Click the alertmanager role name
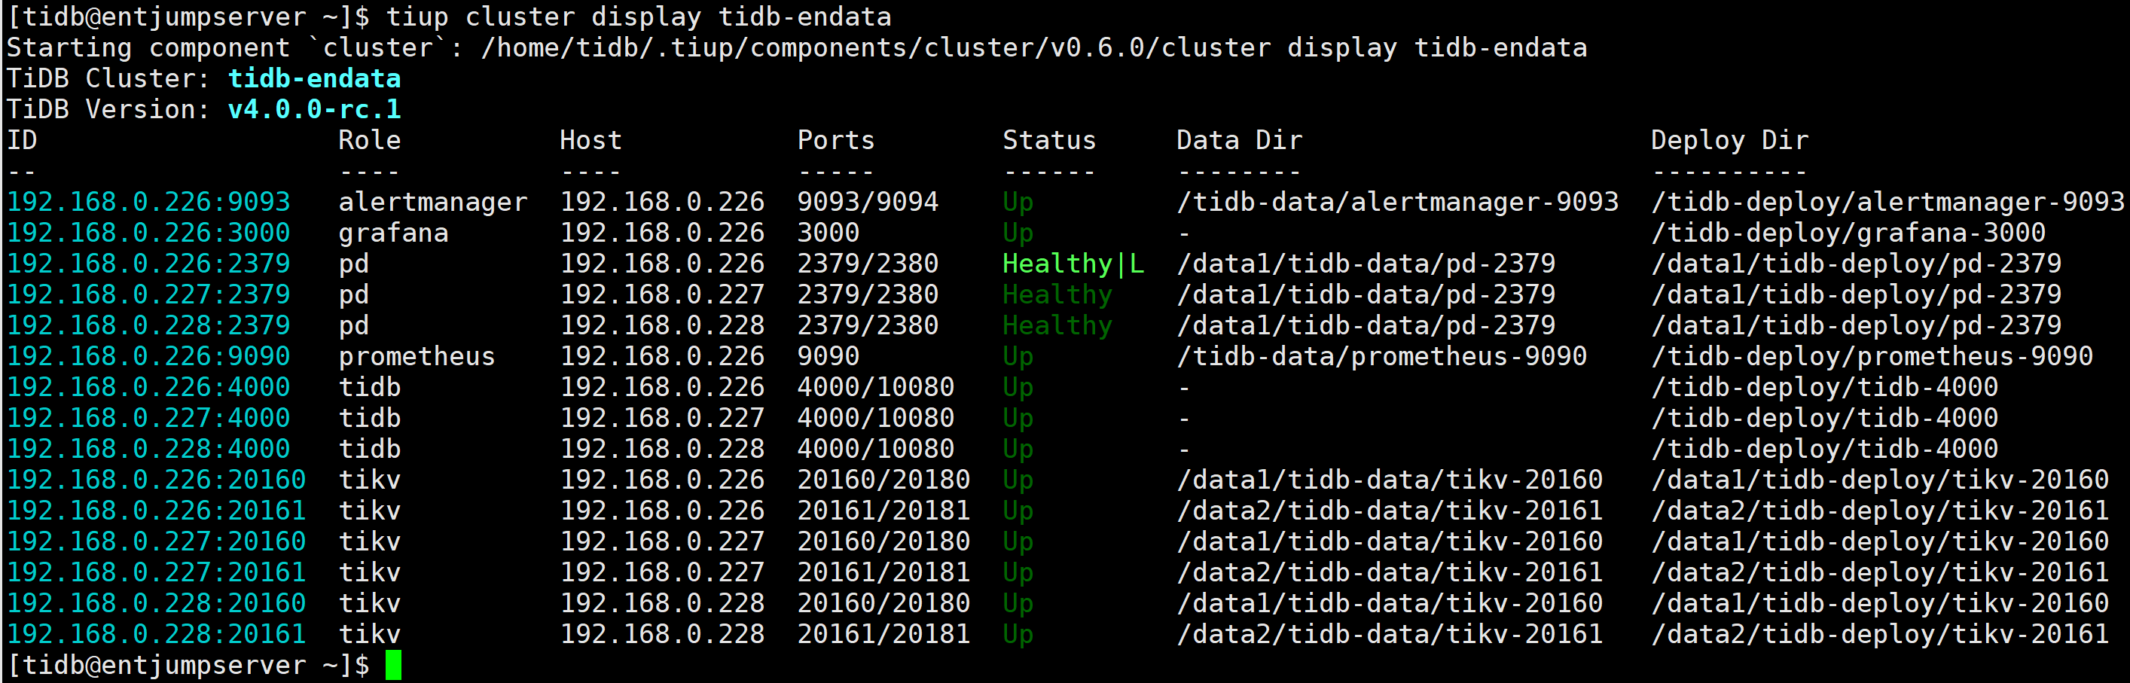The height and width of the screenshot is (683, 2130). 433,202
